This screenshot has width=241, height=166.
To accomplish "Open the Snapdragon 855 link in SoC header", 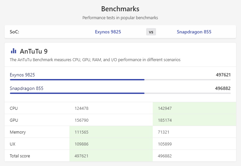I will [x=194, y=32].
